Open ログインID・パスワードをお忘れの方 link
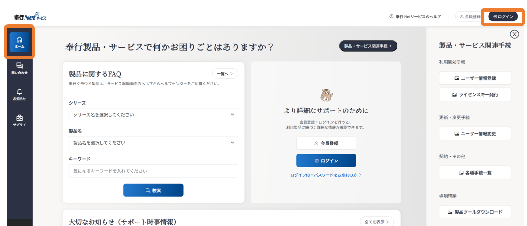This screenshot has height=226, width=527. pyautogui.click(x=326, y=175)
